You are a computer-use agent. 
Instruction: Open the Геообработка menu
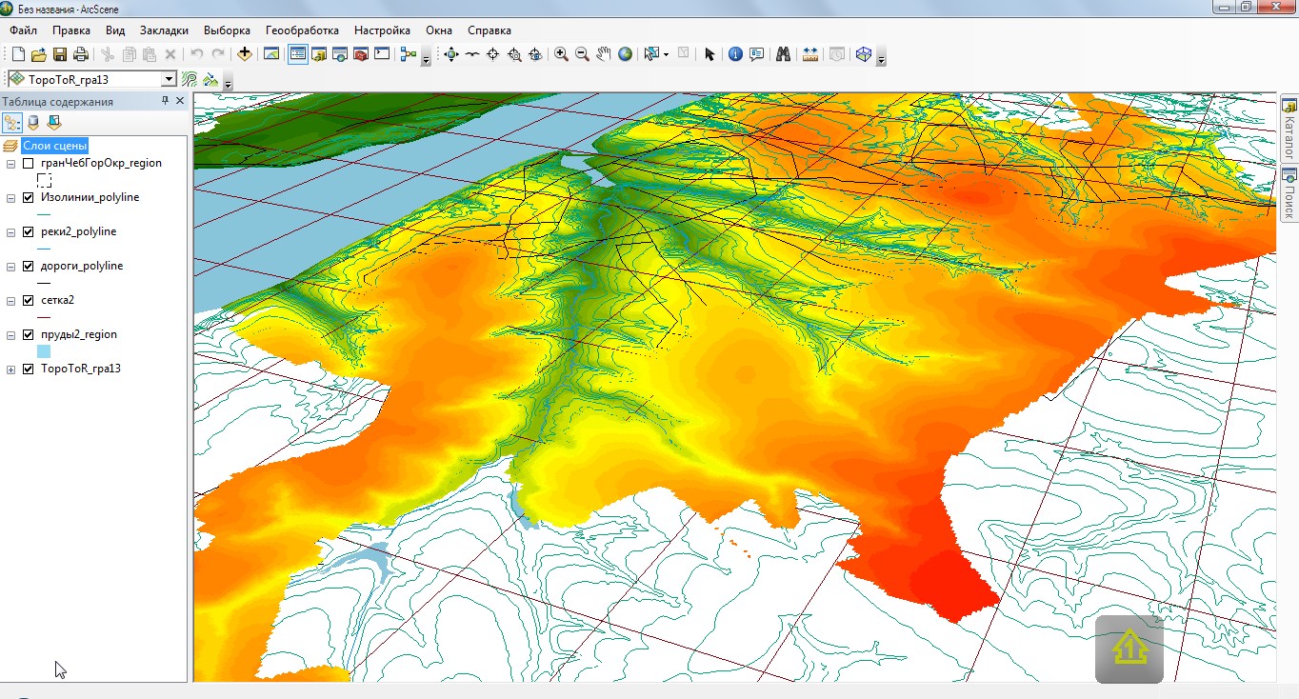pos(302,30)
